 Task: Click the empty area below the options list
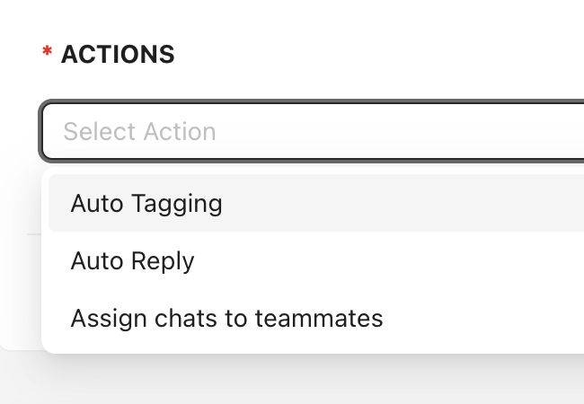[x=292, y=380]
